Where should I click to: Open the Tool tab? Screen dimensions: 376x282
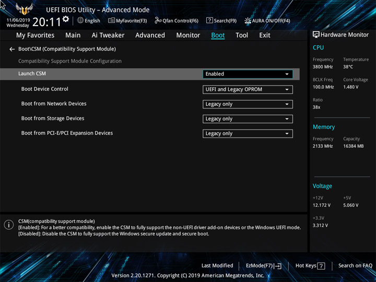coord(242,36)
